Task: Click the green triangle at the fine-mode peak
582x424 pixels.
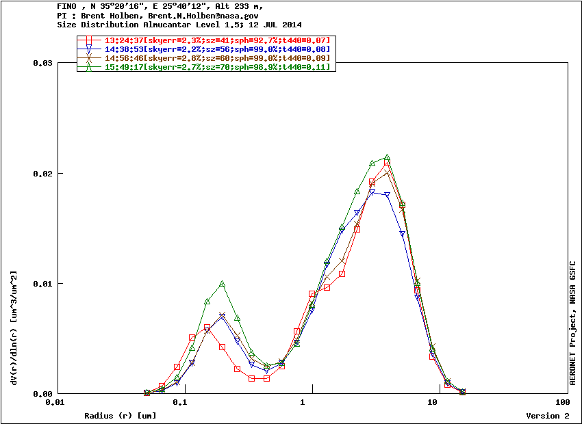Action: 222,284
